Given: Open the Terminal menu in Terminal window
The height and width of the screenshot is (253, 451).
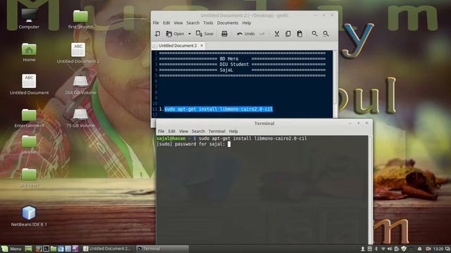Looking at the screenshot, I should click(x=216, y=131).
